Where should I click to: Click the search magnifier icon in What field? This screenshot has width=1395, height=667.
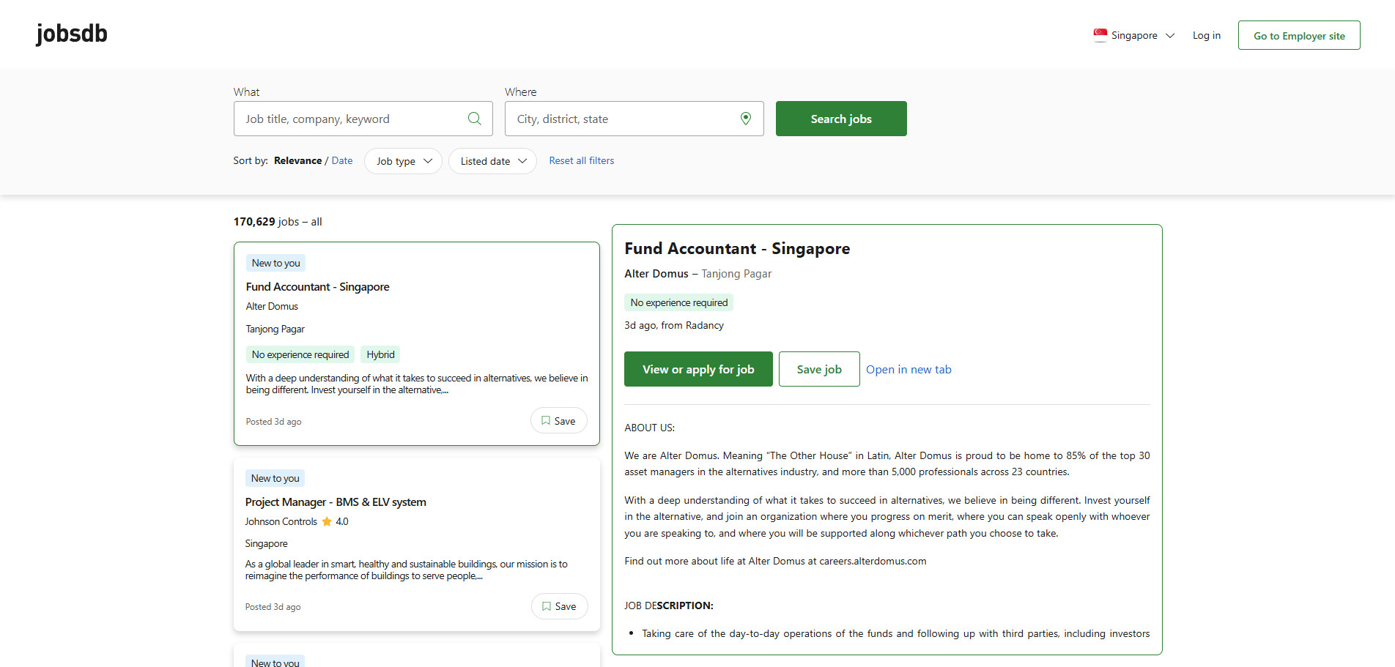[x=475, y=119]
